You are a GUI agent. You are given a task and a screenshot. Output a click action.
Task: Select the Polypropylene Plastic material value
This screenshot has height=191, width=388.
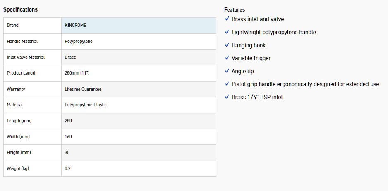[x=86, y=105]
